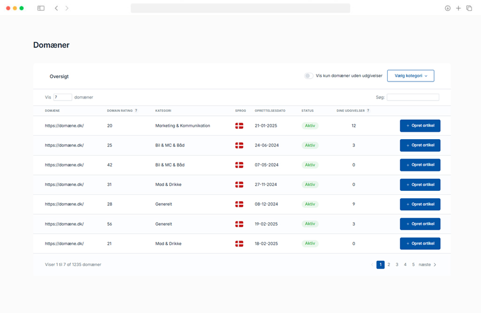
Task: Click the 'næste' pagination link
Action: click(424, 265)
